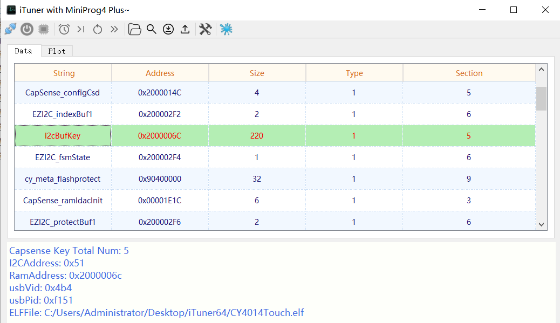Click the iTuner app icon in title bar
The height and width of the screenshot is (323, 560).
point(11,10)
